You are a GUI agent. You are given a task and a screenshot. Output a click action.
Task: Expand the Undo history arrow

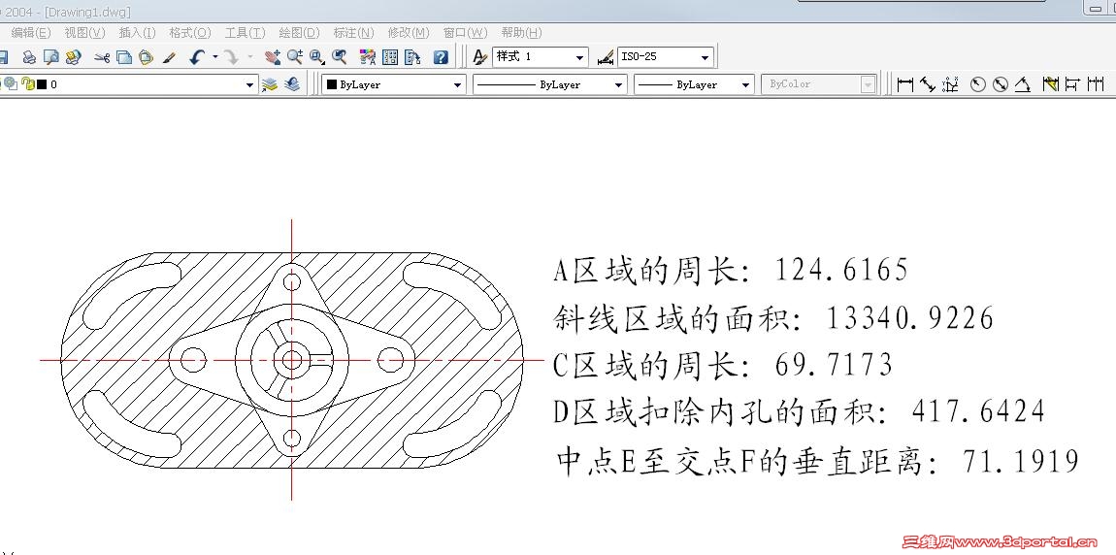tap(214, 57)
